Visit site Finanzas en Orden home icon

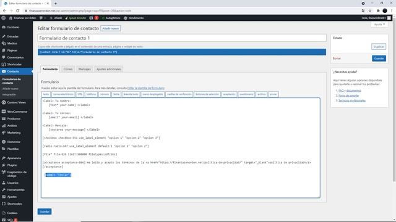pos(11,18)
